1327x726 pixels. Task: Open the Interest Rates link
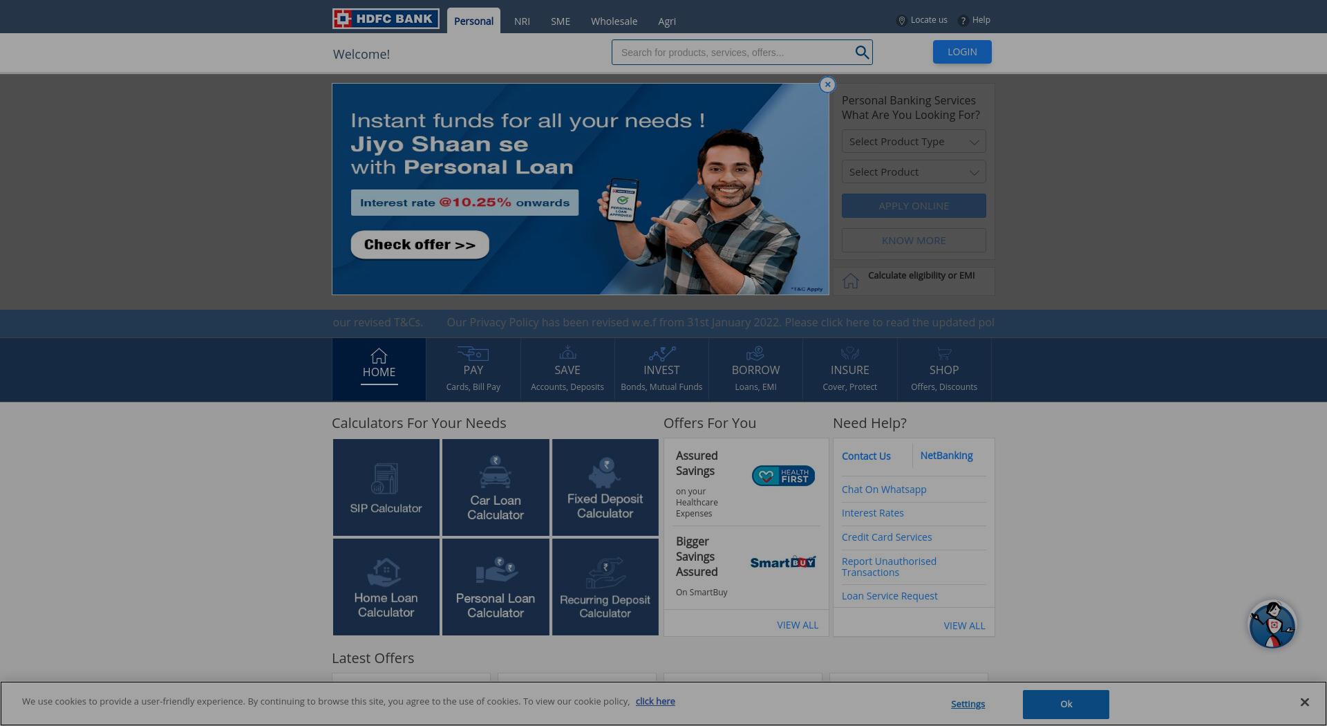click(872, 513)
